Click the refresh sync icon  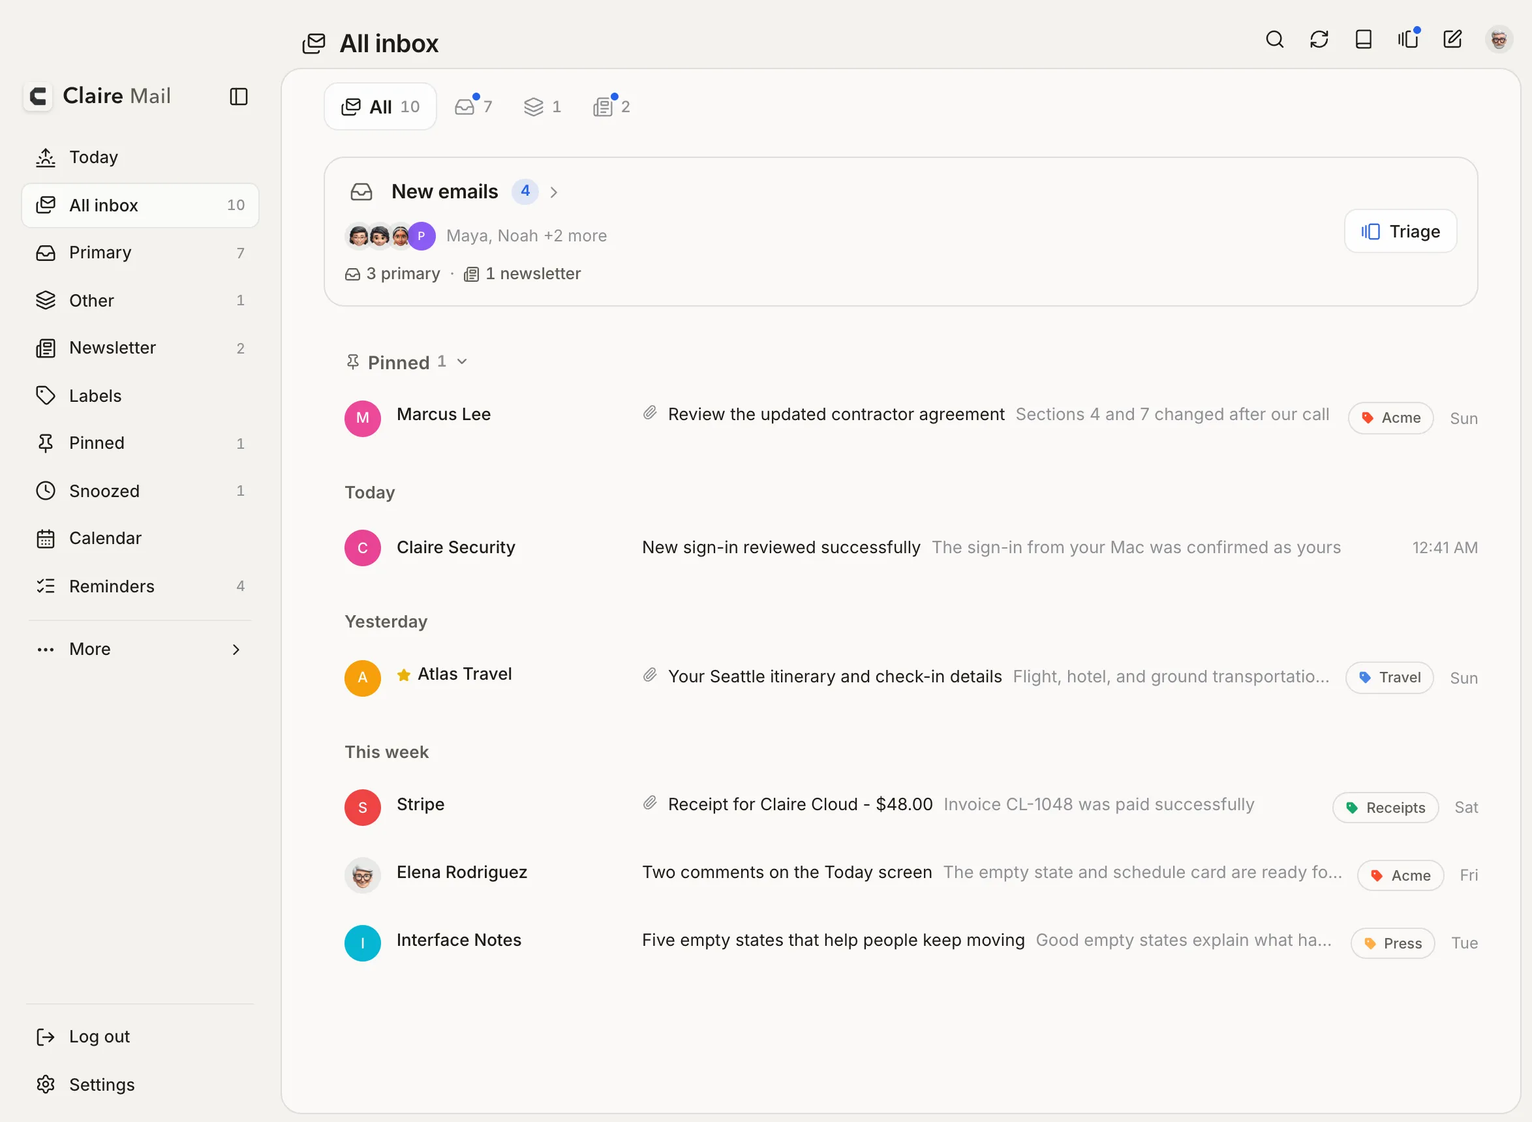(x=1319, y=39)
